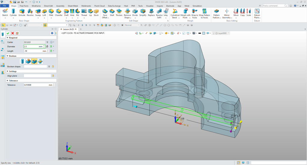
Task: Select the Intersect boolean option
Action: click(40, 61)
